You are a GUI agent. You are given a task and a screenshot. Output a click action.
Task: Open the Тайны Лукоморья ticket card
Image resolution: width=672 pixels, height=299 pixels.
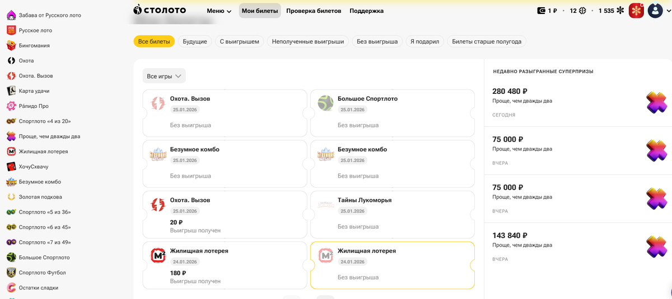(392, 213)
